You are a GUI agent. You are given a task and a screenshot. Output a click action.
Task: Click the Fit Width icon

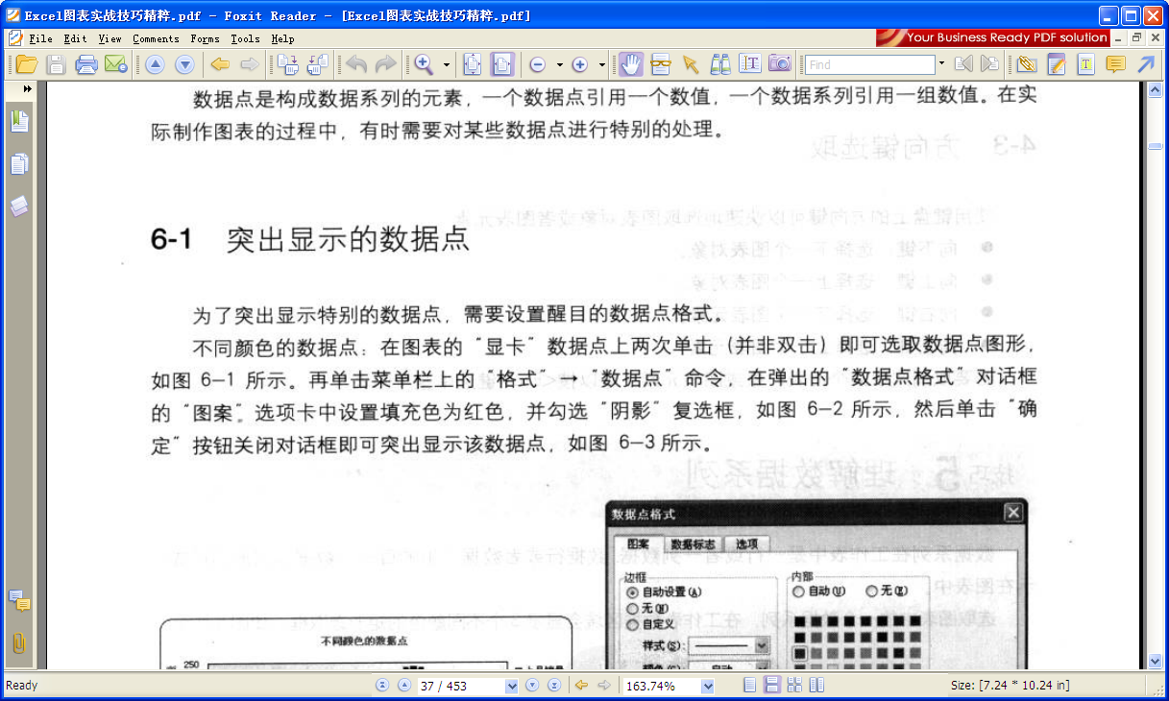(502, 64)
